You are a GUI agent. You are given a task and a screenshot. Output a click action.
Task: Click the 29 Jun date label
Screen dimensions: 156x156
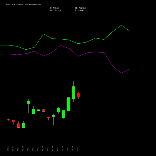point(8,149)
